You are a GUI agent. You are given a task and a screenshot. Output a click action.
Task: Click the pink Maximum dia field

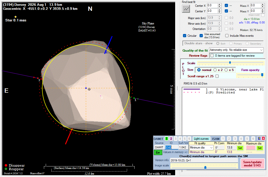(251, 148)
